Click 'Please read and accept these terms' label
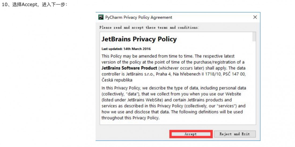The height and width of the screenshot is (147, 295). click(x=149, y=27)
